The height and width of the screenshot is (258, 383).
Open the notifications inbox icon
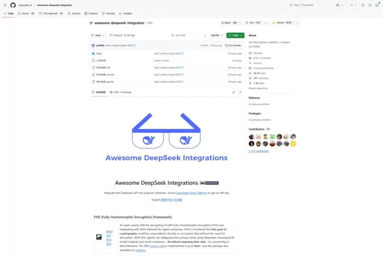[x=377, y=5]
